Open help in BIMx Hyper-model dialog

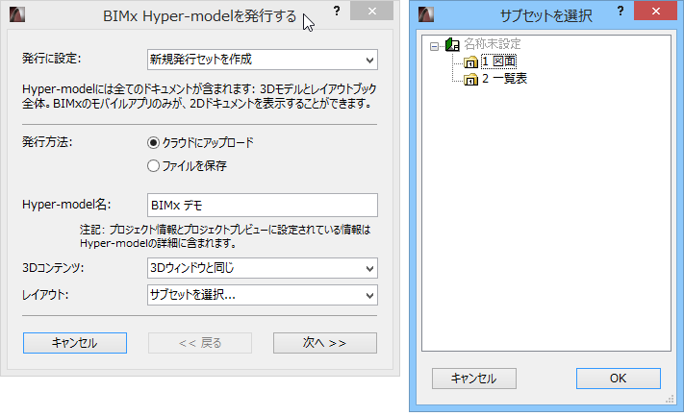(337, 11)
